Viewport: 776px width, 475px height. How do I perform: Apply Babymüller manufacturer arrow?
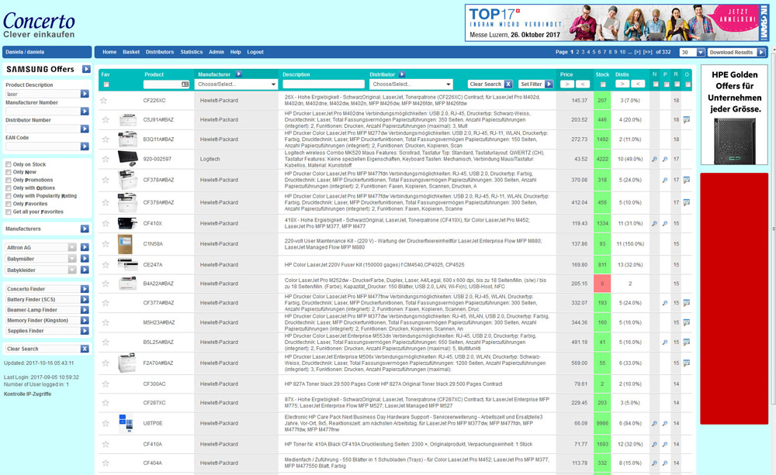click(85, 259)
